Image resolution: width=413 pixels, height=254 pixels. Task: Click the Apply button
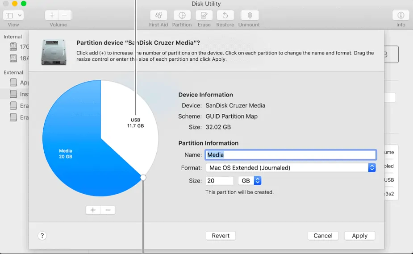[x=359, y=236]
